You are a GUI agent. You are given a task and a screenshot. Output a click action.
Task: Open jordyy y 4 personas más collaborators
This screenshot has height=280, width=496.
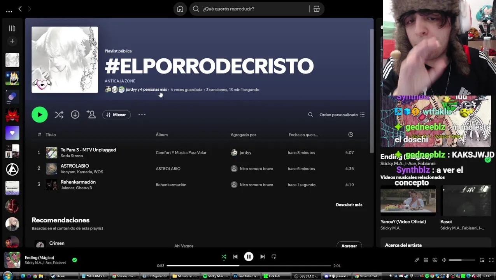click(x=146, y=89)
